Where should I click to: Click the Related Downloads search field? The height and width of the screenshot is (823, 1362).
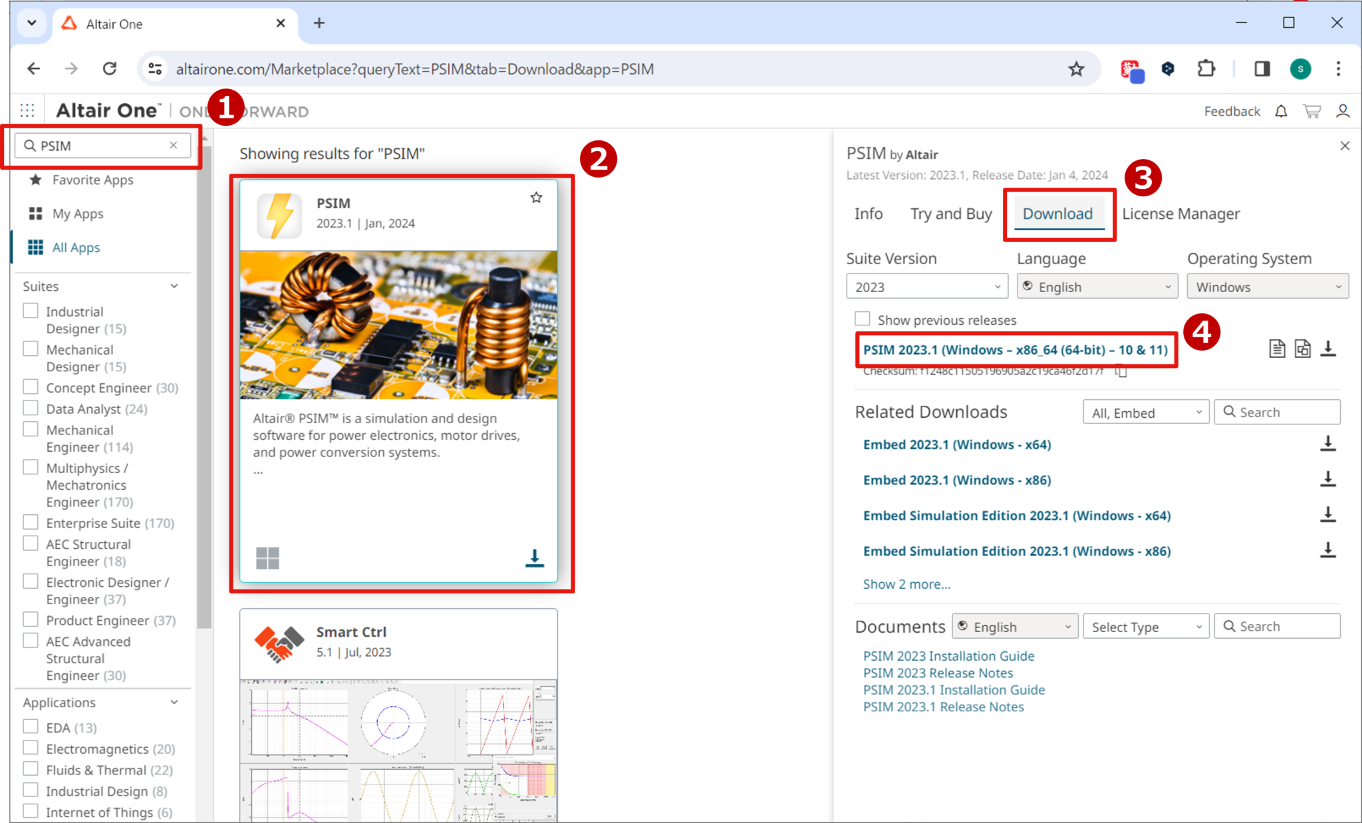pyautogui.click(x=1277, y=412)
